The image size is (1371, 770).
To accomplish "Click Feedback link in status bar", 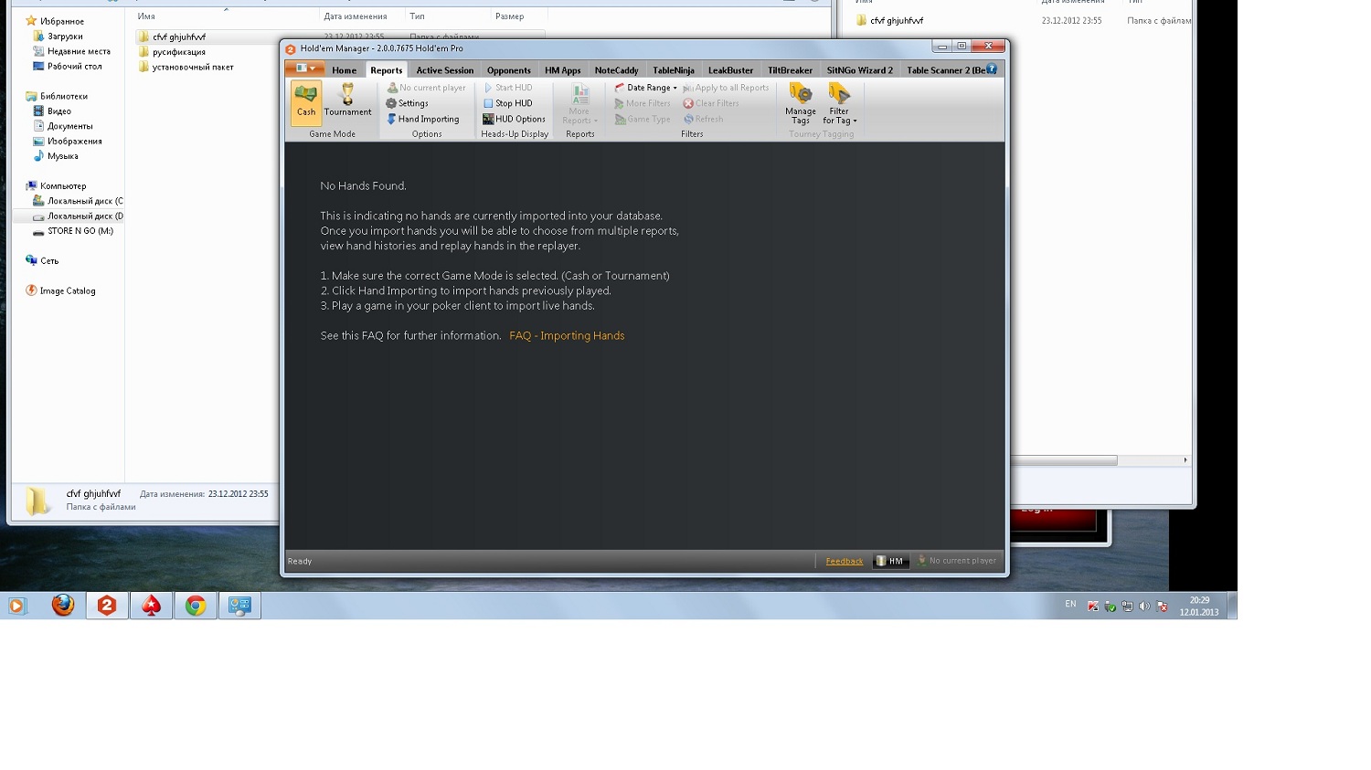I will [x=845, y=561].
